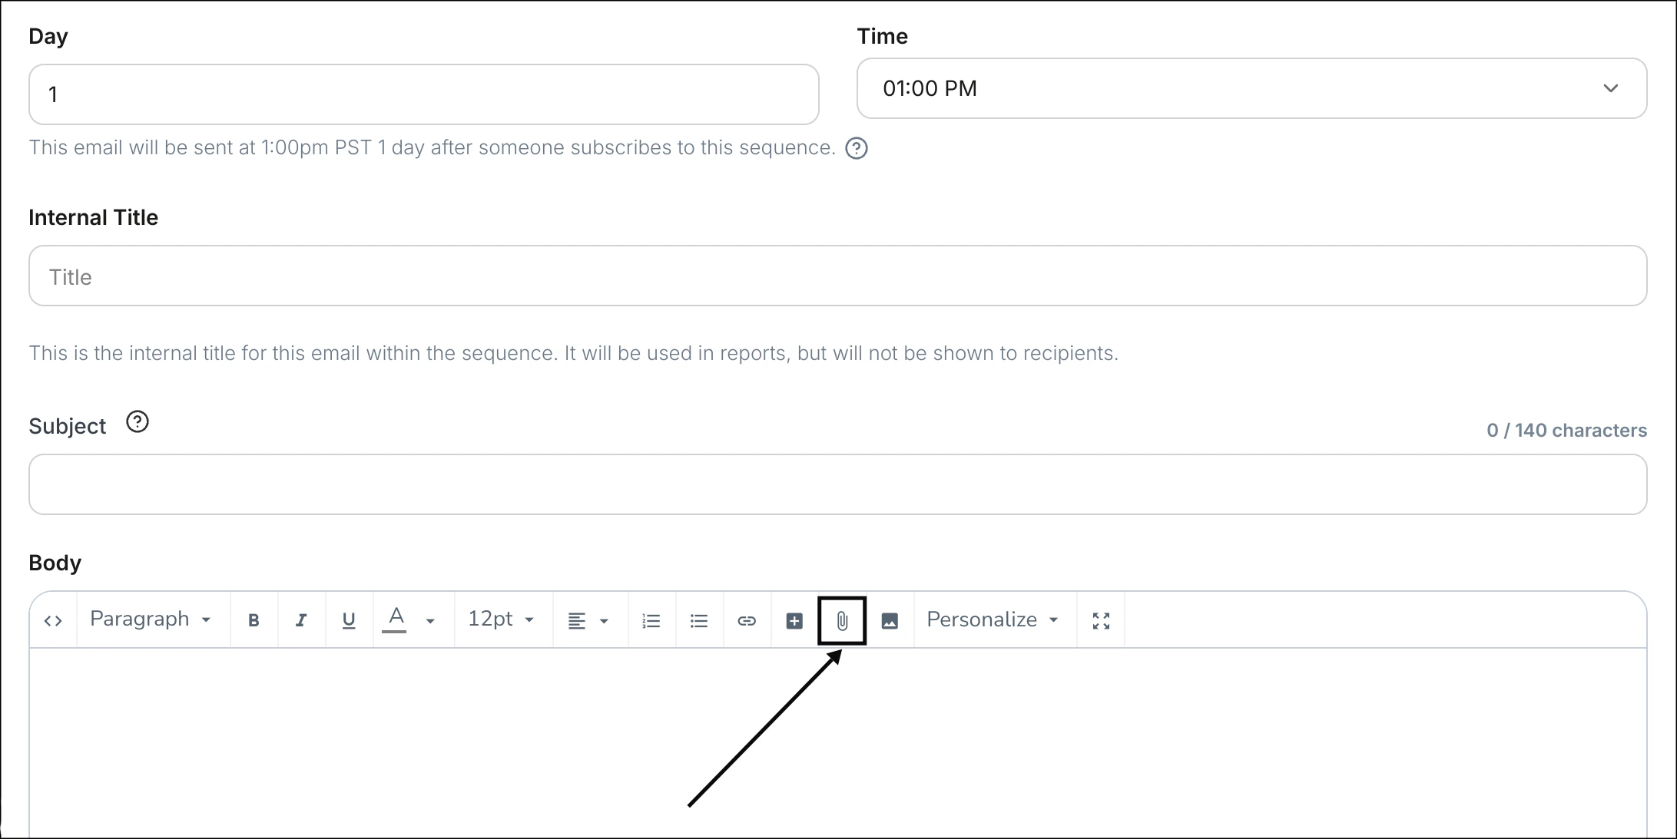Insert an image into the body

[x=890, y=619]
